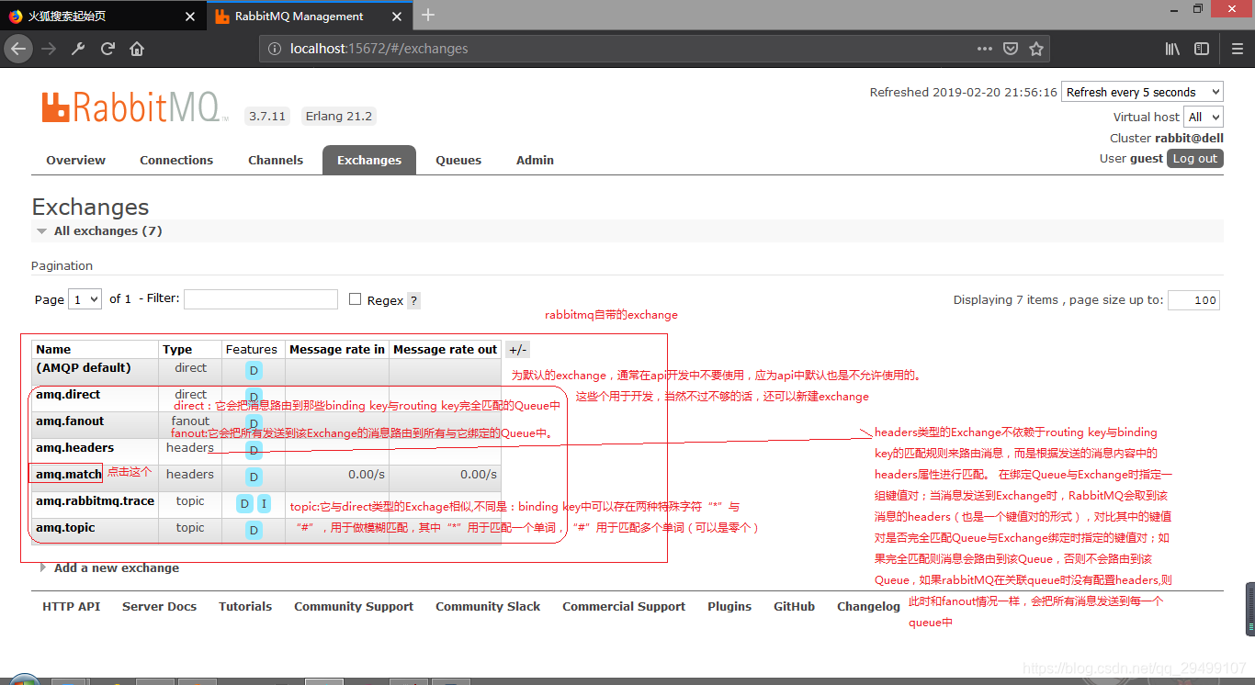The width and height of the screenshot is (1255, 685).
Task: Enable the Regex filter checkbox
Action: 356,298
